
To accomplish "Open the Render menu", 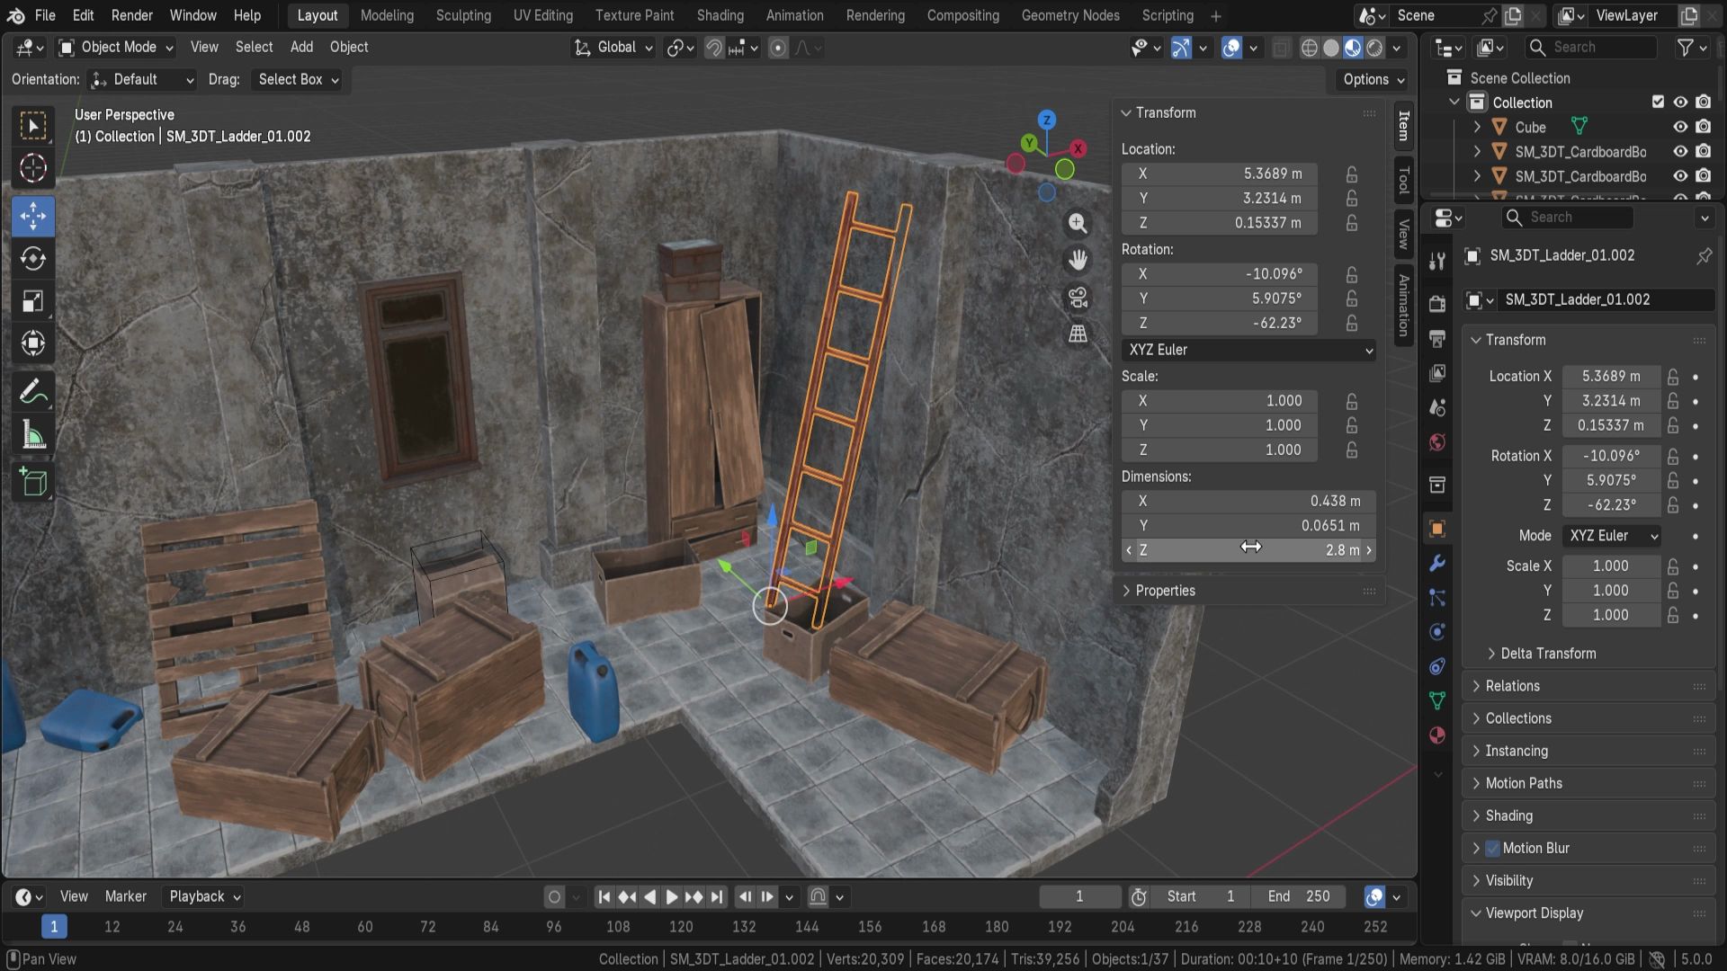I will click(131, 15).
